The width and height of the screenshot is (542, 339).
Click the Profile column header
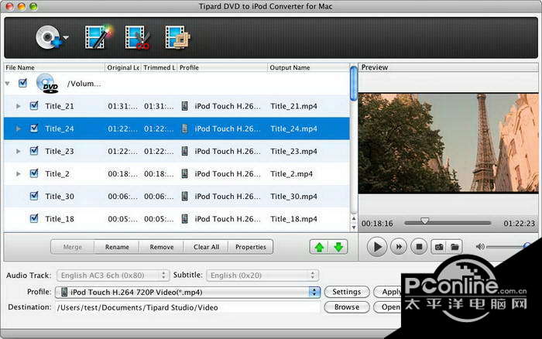click(x=222, y=67)
